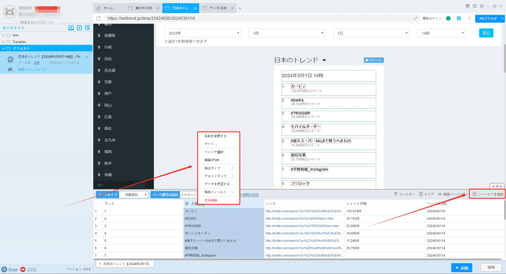Viewport: 506px width, 274px height.
Task: Click the ランク column header
Action: 143,204
